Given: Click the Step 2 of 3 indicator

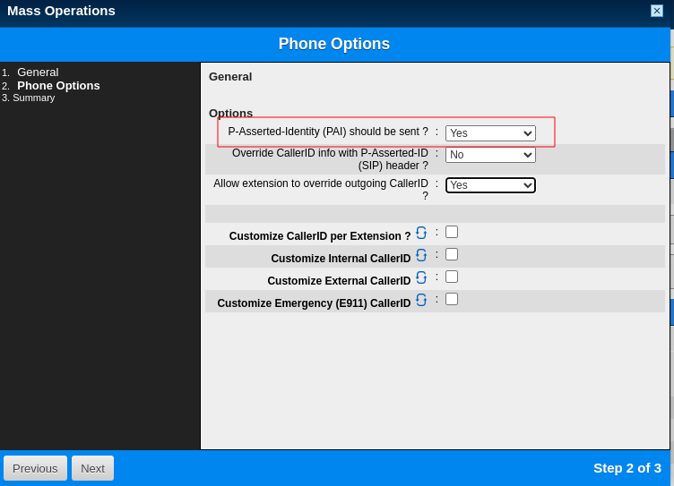Looking at the screenshot, I should [x=627, y=468].
